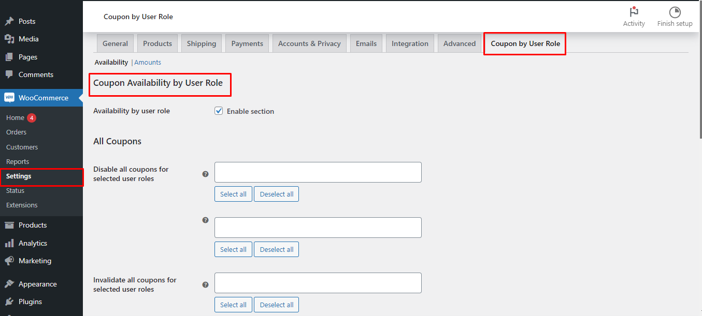This screenshot has width=702, height=316.
Task: Click Deselect all under Disable all coupons
Action: point(277,194)
